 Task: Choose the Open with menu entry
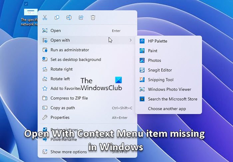tap(87, 40)
